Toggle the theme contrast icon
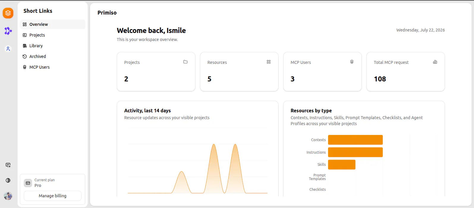This screenshot has height=208, width=474. coord(8,180)
